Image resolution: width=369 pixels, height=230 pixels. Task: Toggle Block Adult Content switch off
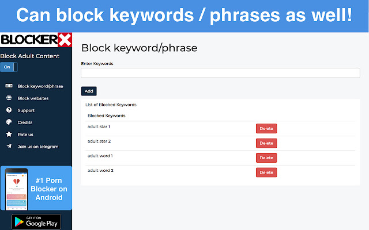pos(9,67)
